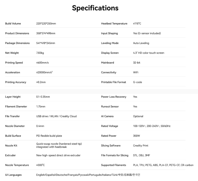Click the File Transfer value mentioning Creality Cloud
Viewport: 198px width, 181px height.
[56, 116]
